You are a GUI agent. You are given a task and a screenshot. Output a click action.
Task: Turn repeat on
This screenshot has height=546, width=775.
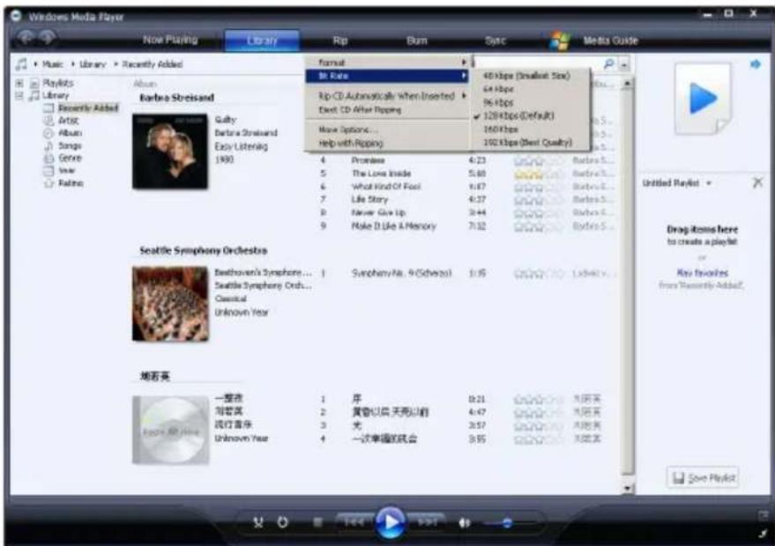[x=282, y=522]
